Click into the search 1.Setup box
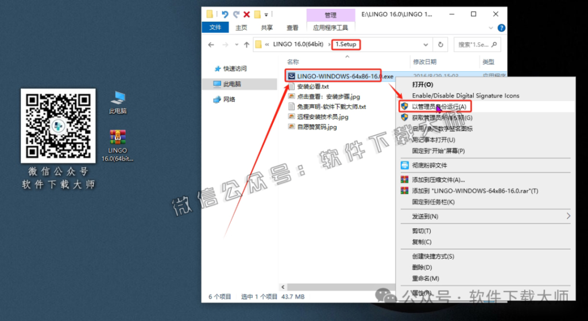The width and height of the screenshot is (588, 321). coord(477,45)
